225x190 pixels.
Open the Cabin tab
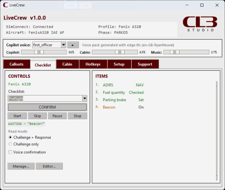(x=67, y=64)
